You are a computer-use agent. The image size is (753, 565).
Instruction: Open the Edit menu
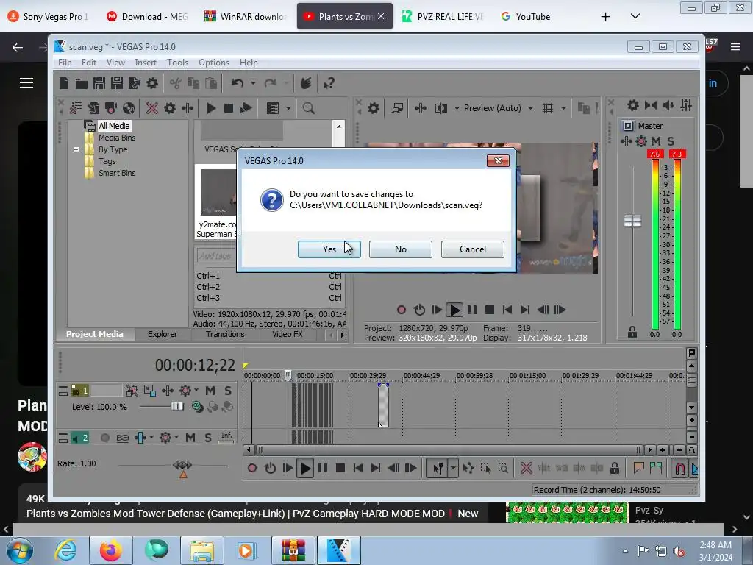point(89,63)
